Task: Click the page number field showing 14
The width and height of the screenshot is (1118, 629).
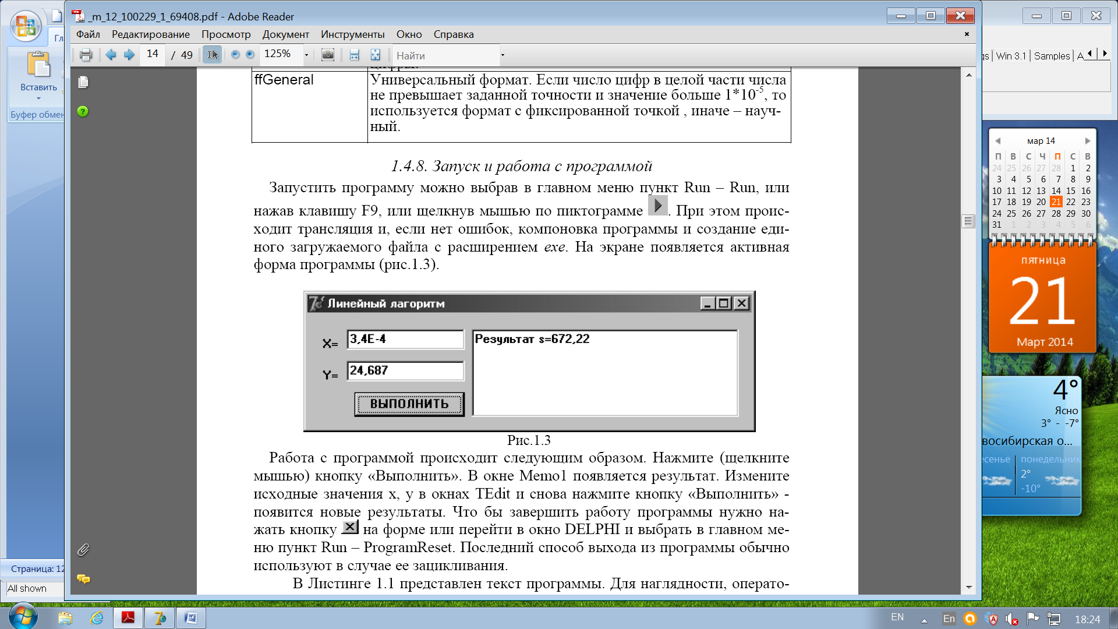Action: (x=153, y=54)
